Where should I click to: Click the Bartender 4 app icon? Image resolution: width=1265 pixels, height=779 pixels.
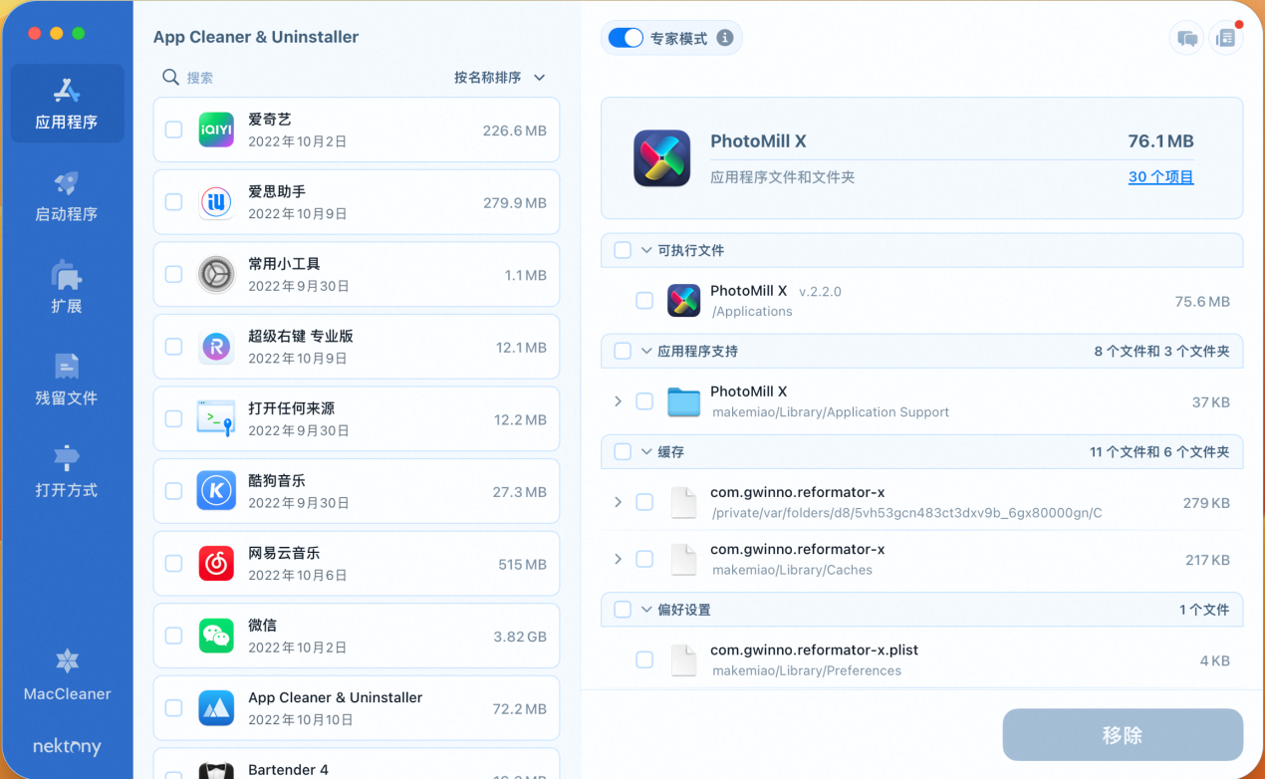point(216,770)
